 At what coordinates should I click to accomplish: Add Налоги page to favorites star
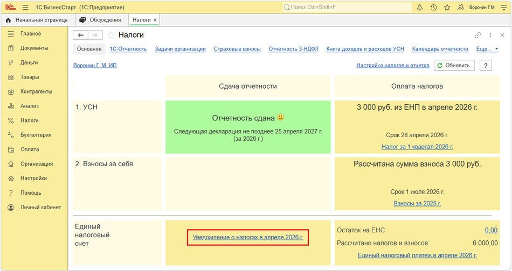(111, 35)
